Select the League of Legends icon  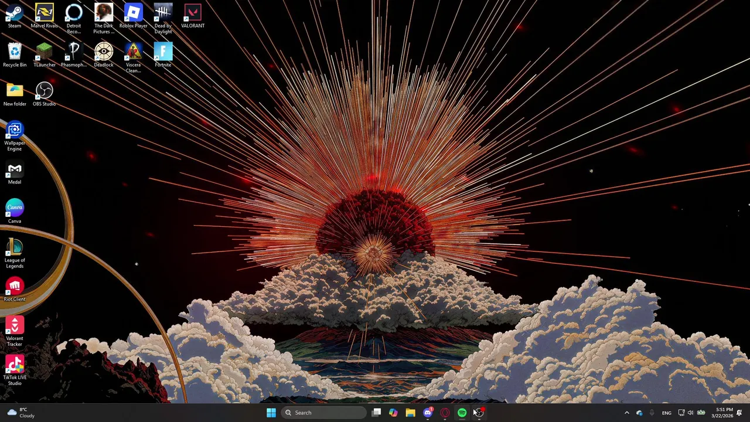point(15,253)
